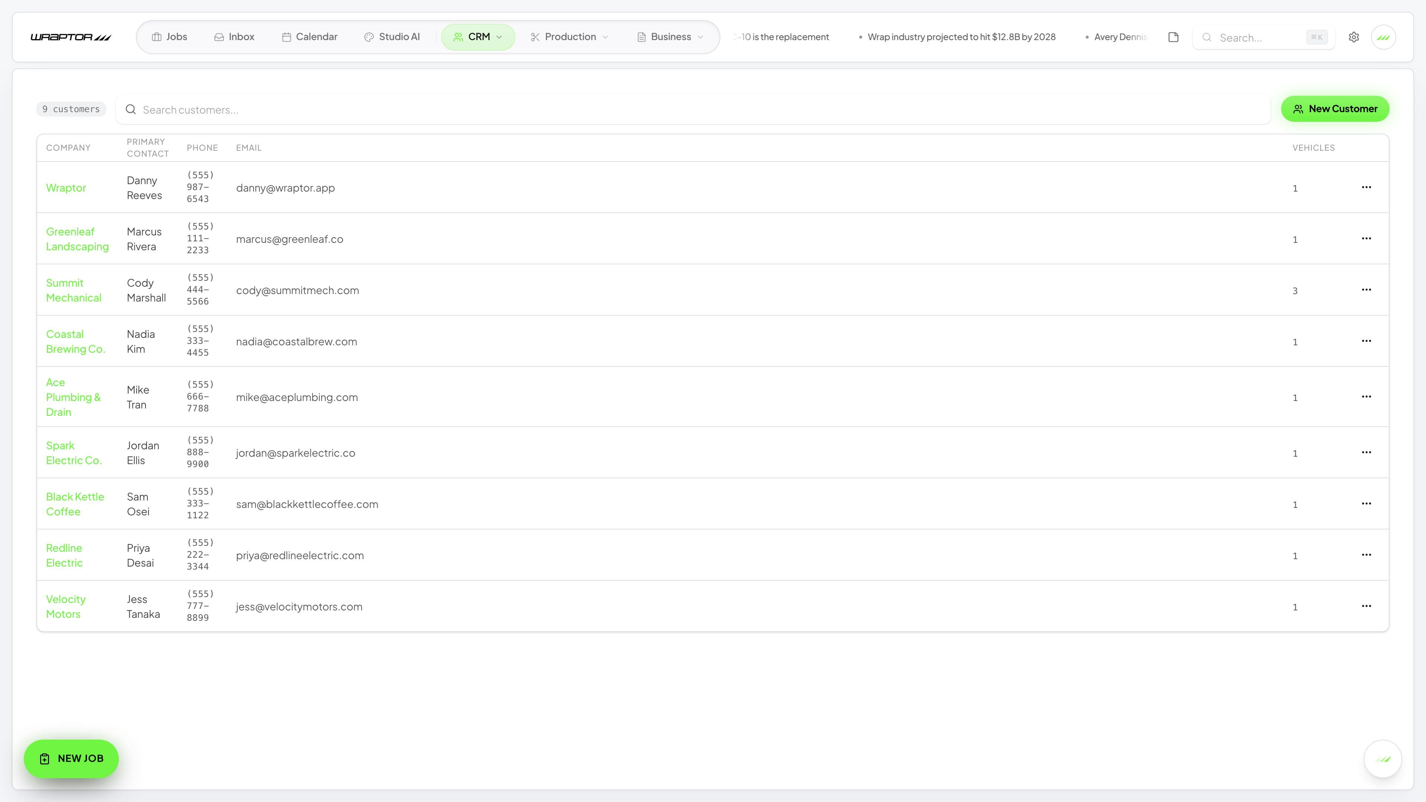Screen dimensions: 1426x802
Task: Open the profile avatar in the header
Action: [1383, 37]
